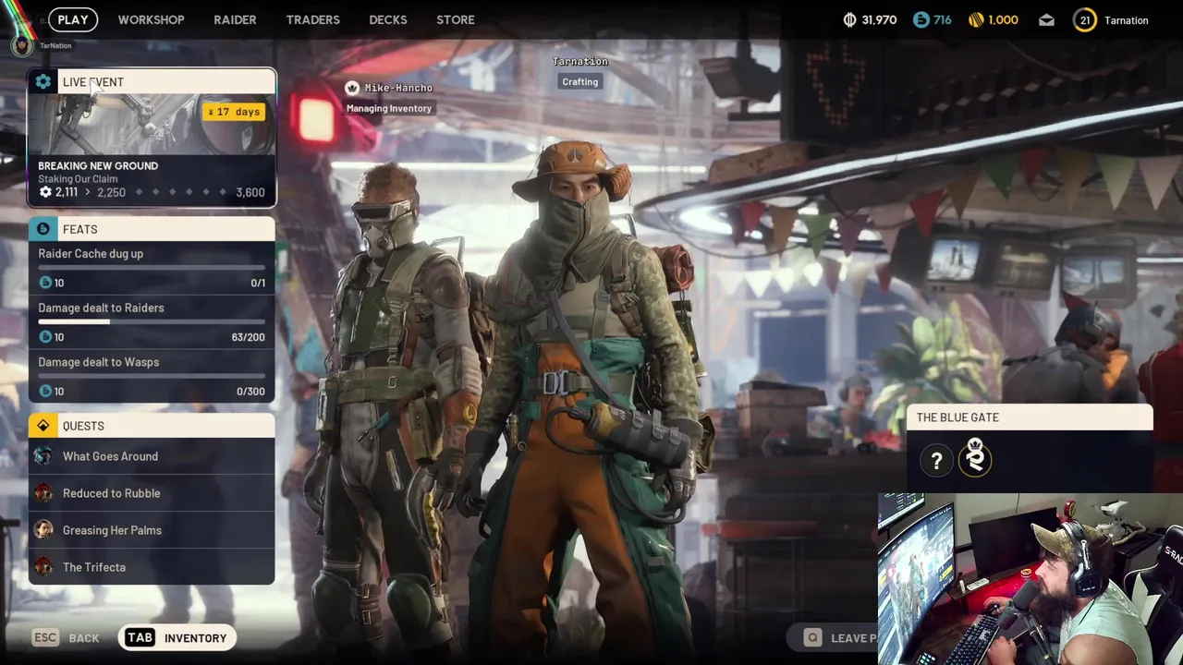This screenshot has width=1183, height=665.
Task: Click the event progress track toward 3,600
Action: (x=181, y=192)
